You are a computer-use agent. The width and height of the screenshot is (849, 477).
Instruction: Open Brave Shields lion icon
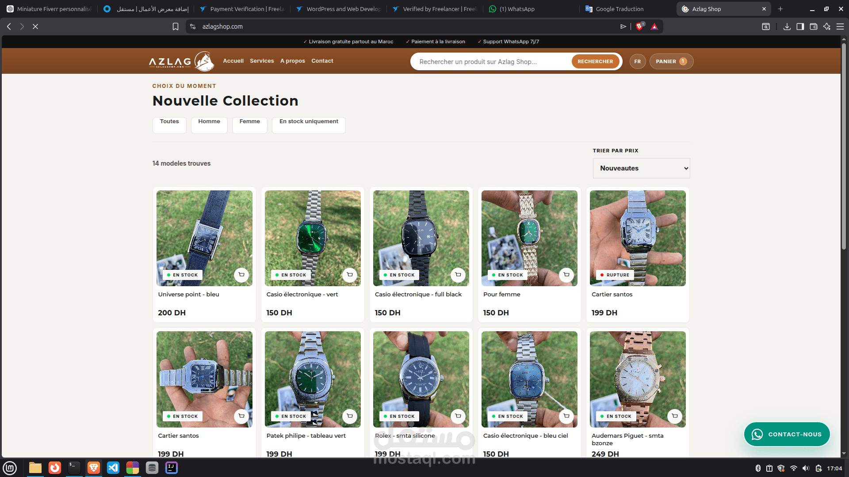point(639,26)
